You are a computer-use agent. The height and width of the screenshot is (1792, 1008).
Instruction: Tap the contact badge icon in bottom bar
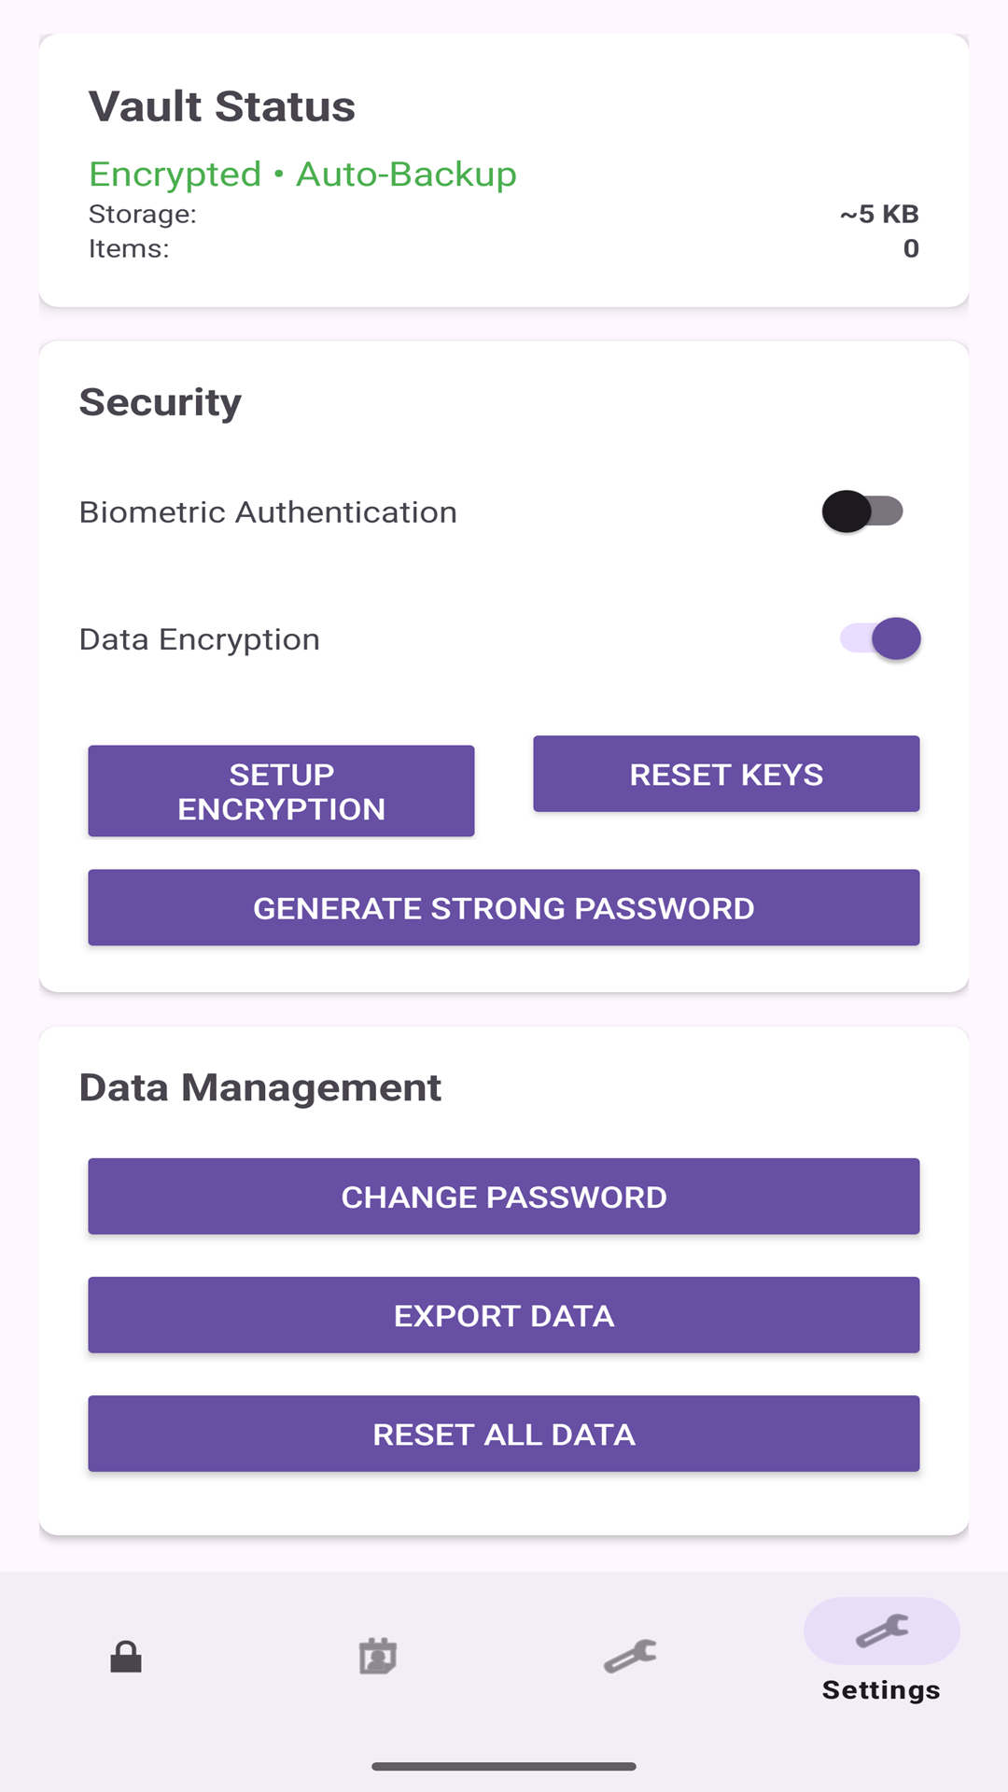(378, 1657)
